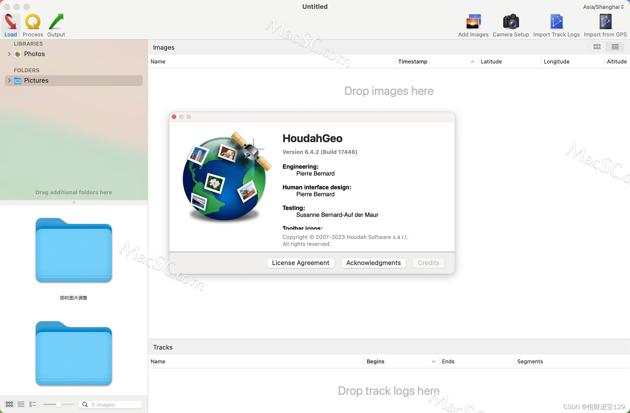Click the HoudahGeo globe icon
Viewport: 630px width, 413px height.
click(226, 177)
